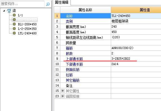The width and height of the screenshot is (161, 111).
Task: Click the 箍筋 property name
Action: point(69,48)
